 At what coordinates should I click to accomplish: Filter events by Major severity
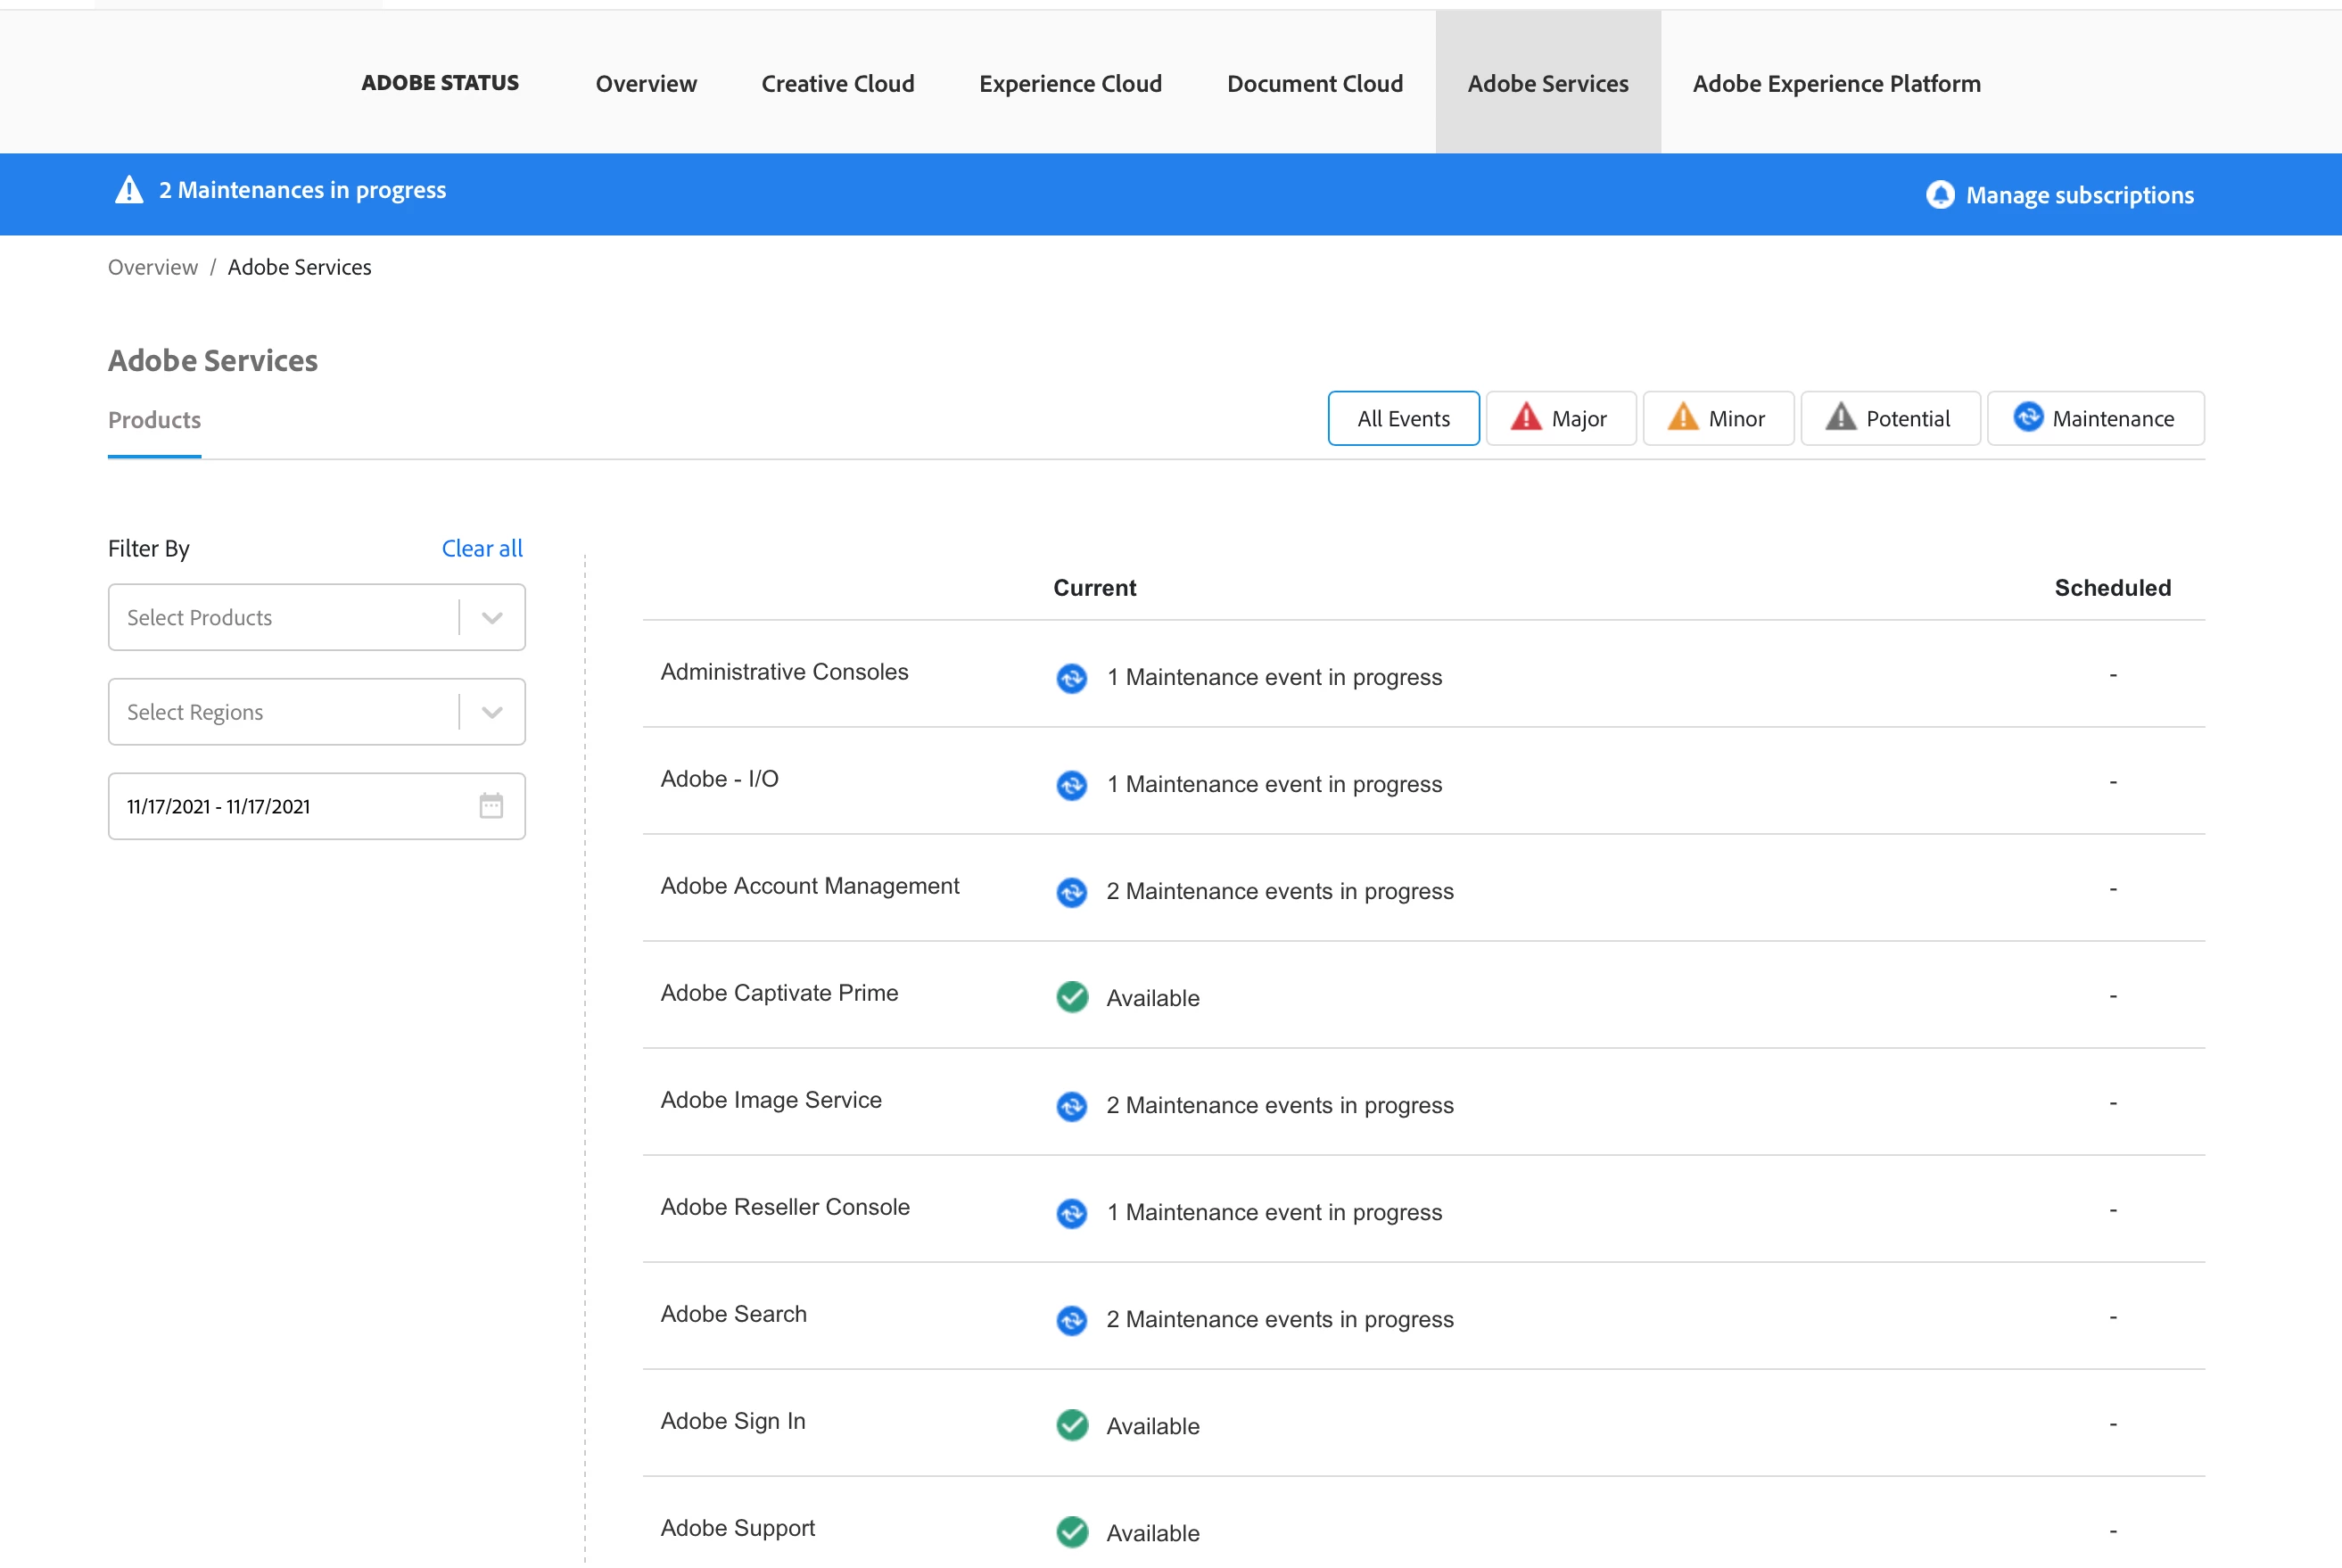coord(1560,418)
